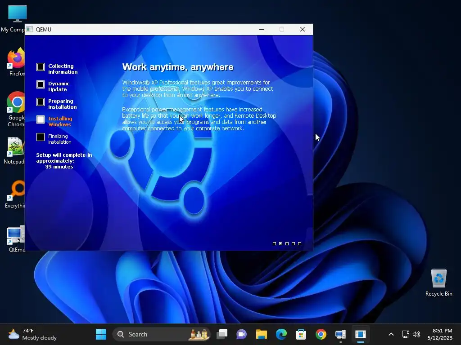Click the highlighted second progress dot
The image size is (461, 345).
(281, 244)
